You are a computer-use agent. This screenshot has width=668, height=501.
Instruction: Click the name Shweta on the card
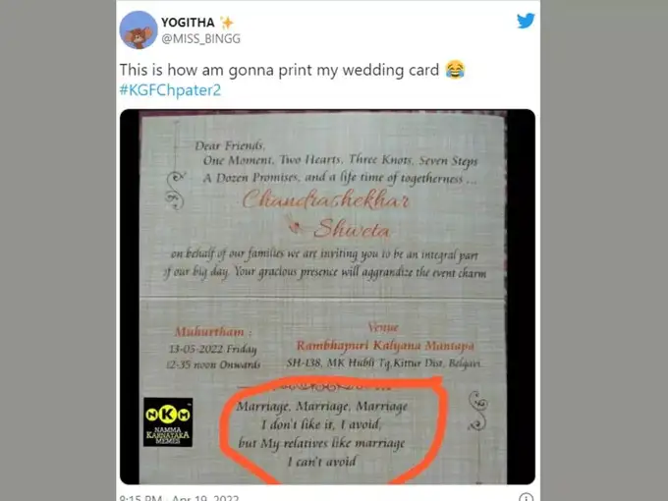[352, 229]
